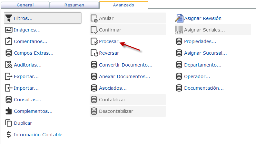The image size is (256, 144).
Task: Open Convertir Documento option
Action: [125, 65]
